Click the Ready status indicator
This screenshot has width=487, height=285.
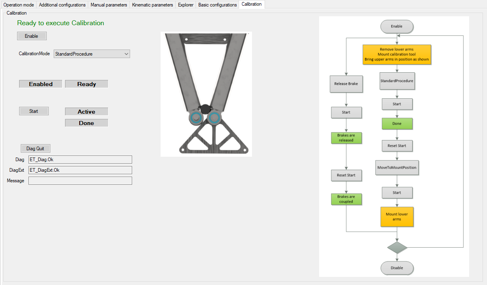(x=87, y=84)
